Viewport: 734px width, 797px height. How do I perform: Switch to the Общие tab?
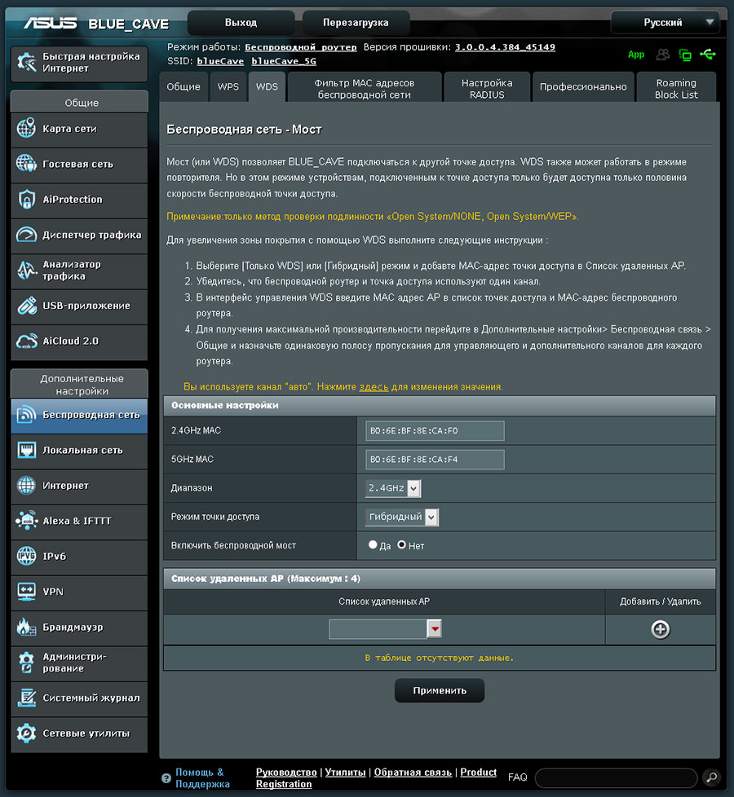coord(183,87)
